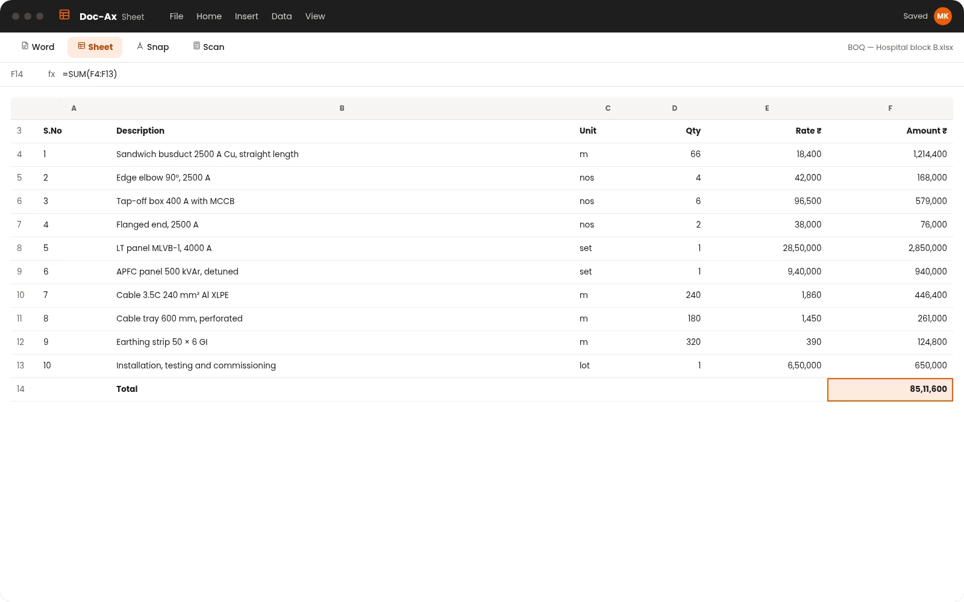Viewport: 964px width, 602px height.
Task: Select column D header
Action: coord(675,108)
